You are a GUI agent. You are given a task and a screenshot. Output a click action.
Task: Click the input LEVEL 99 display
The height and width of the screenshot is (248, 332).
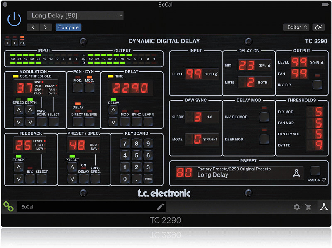point(193,74)
